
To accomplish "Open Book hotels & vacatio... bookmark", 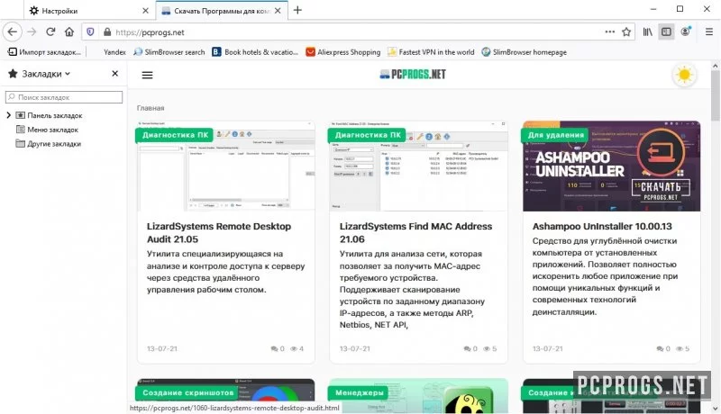I will 255,52.
